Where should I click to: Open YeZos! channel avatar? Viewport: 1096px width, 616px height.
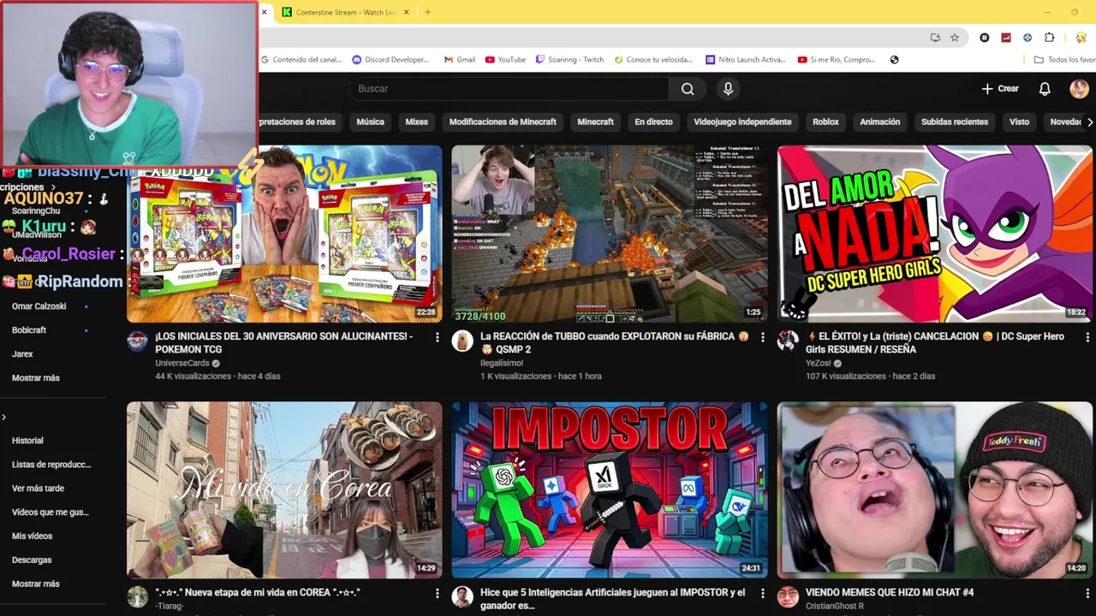pyautogui.click(x=788, y=341)
